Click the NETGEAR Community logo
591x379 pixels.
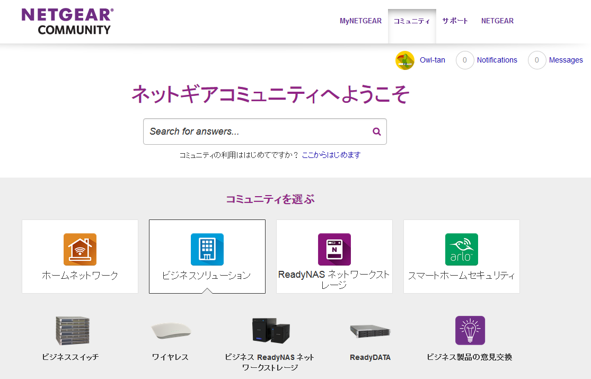click(x=67, y=22)
